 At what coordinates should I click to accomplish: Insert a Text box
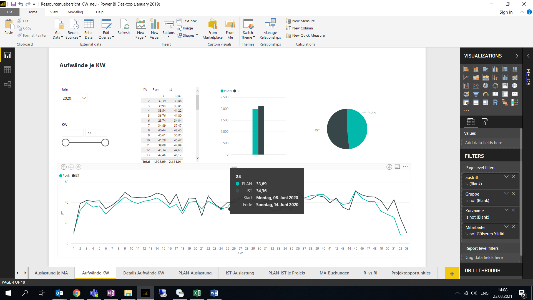click(187, 21)
